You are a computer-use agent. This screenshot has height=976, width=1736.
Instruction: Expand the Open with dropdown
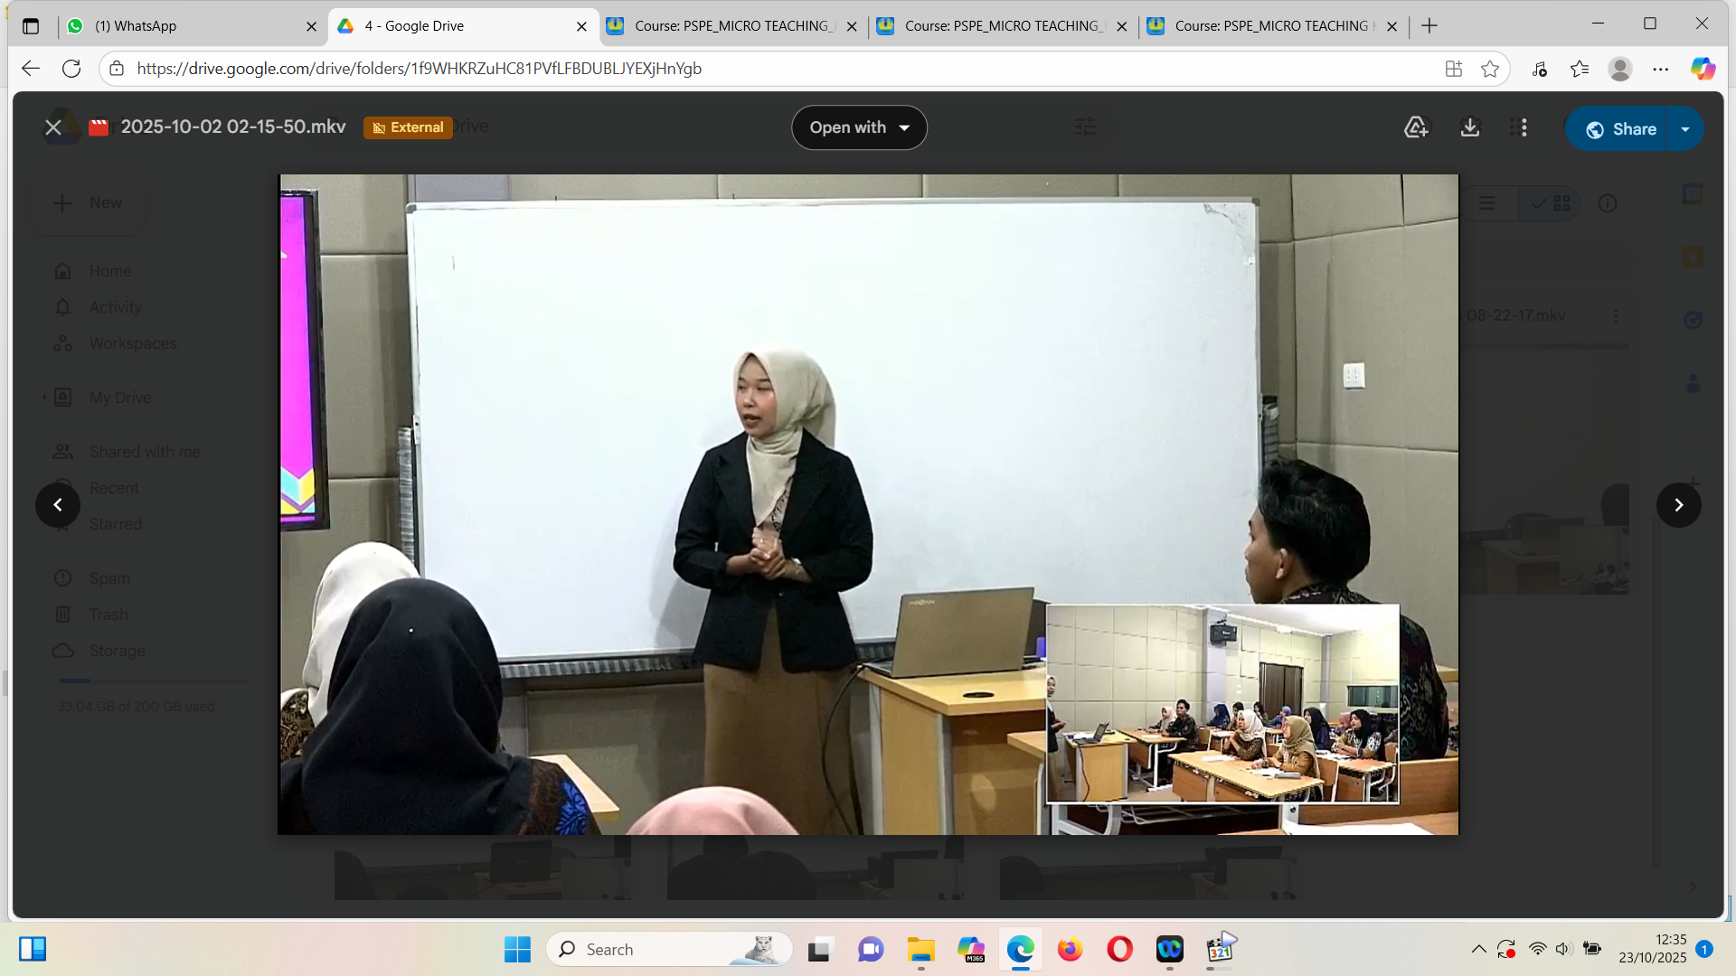point(859,127)
